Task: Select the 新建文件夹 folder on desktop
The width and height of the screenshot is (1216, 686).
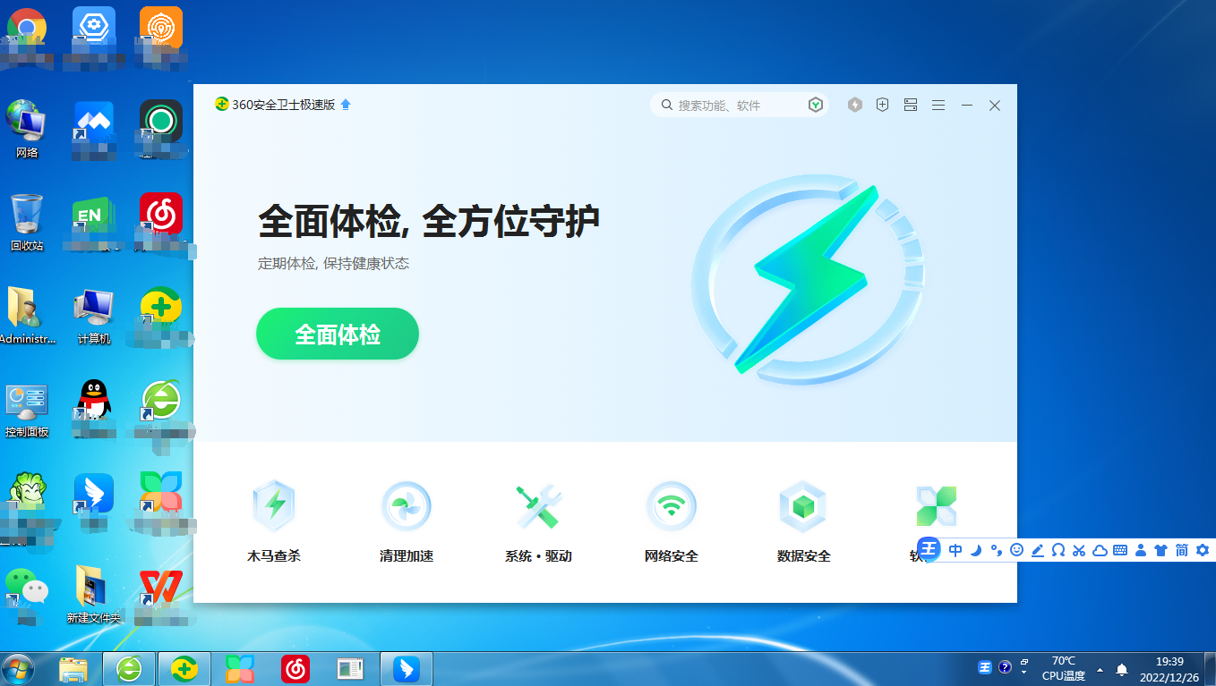Action: click(x=93, y=594)
